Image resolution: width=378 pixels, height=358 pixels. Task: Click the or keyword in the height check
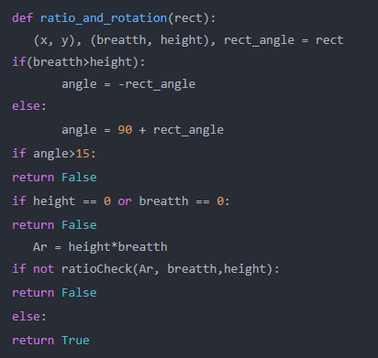point(125,201)
